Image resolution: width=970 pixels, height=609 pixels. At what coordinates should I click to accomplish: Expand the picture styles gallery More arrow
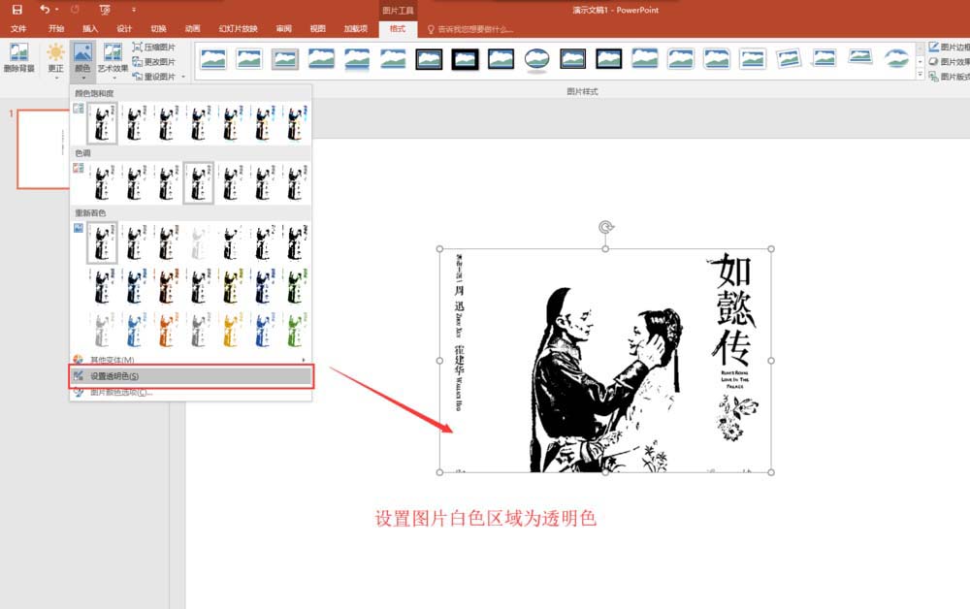click(x=920, y=75)
